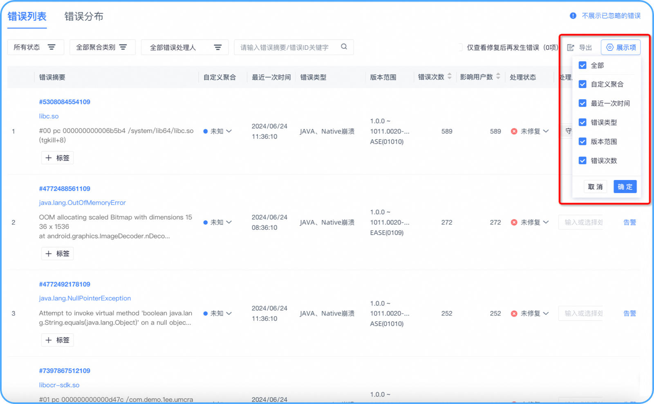Click the search magnifier icon

coord(344,47)
